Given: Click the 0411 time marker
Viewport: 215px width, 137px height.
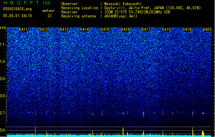Looking at the screenshot, I should 23,29.
